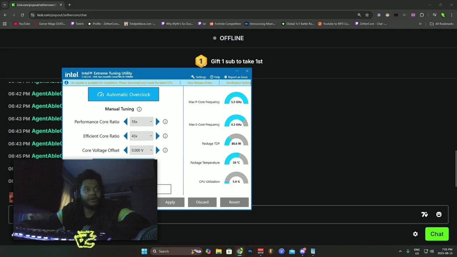The width and height of the screenshot is (457, 257).
Task: Click the XTU update info icon
Action: click(66, 83)
